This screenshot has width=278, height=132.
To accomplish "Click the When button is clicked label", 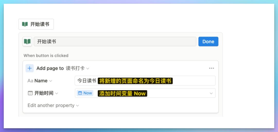I will pyautogui.click(x=46, y=55).
